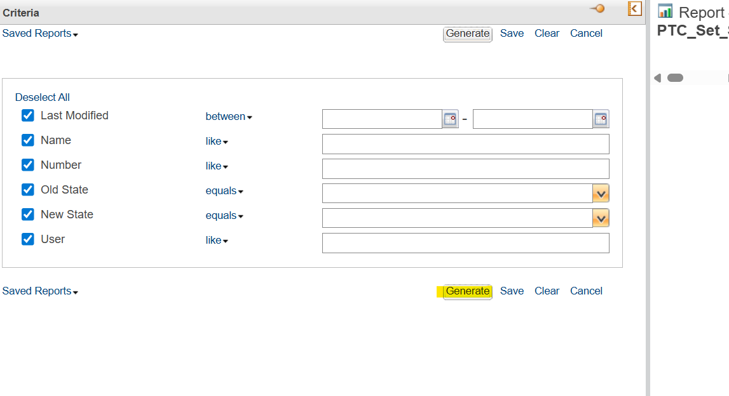729x396 pixels.
Task: Click the pin icon on Criteria header
Action: pyautogui.click(x=596, y=9)
